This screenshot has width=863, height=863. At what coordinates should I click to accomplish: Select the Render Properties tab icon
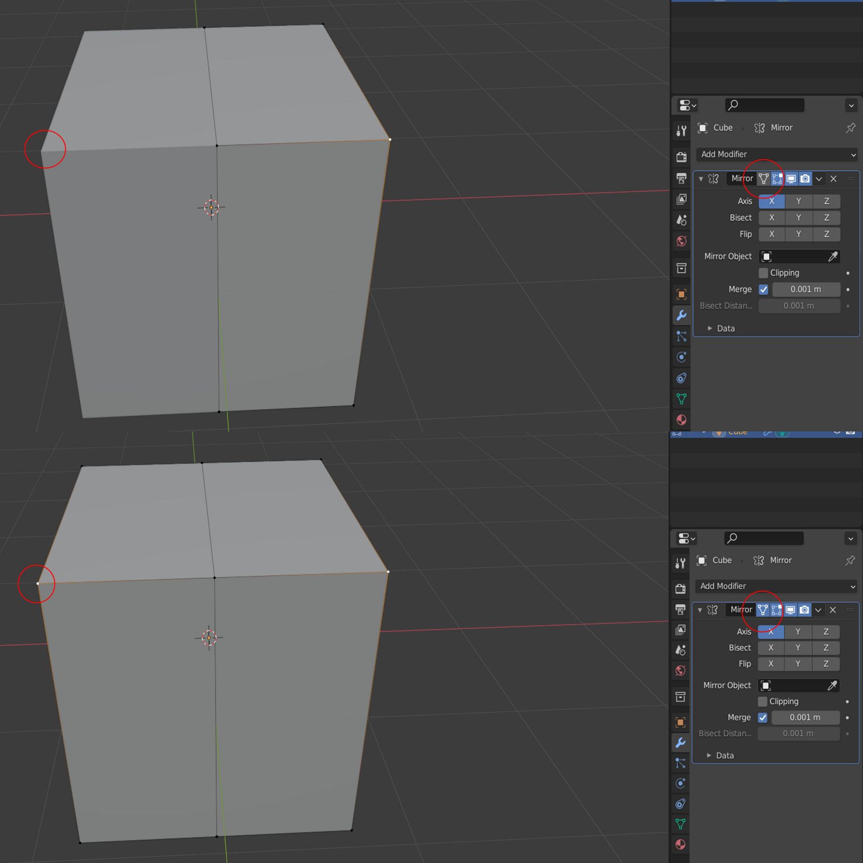click(x=681, y=156)
